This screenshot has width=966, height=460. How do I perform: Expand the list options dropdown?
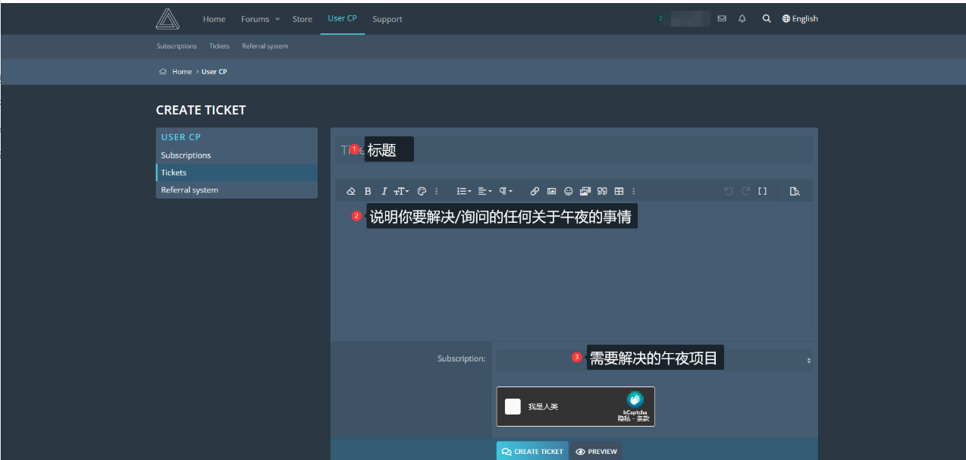click(x=463, y=192)
